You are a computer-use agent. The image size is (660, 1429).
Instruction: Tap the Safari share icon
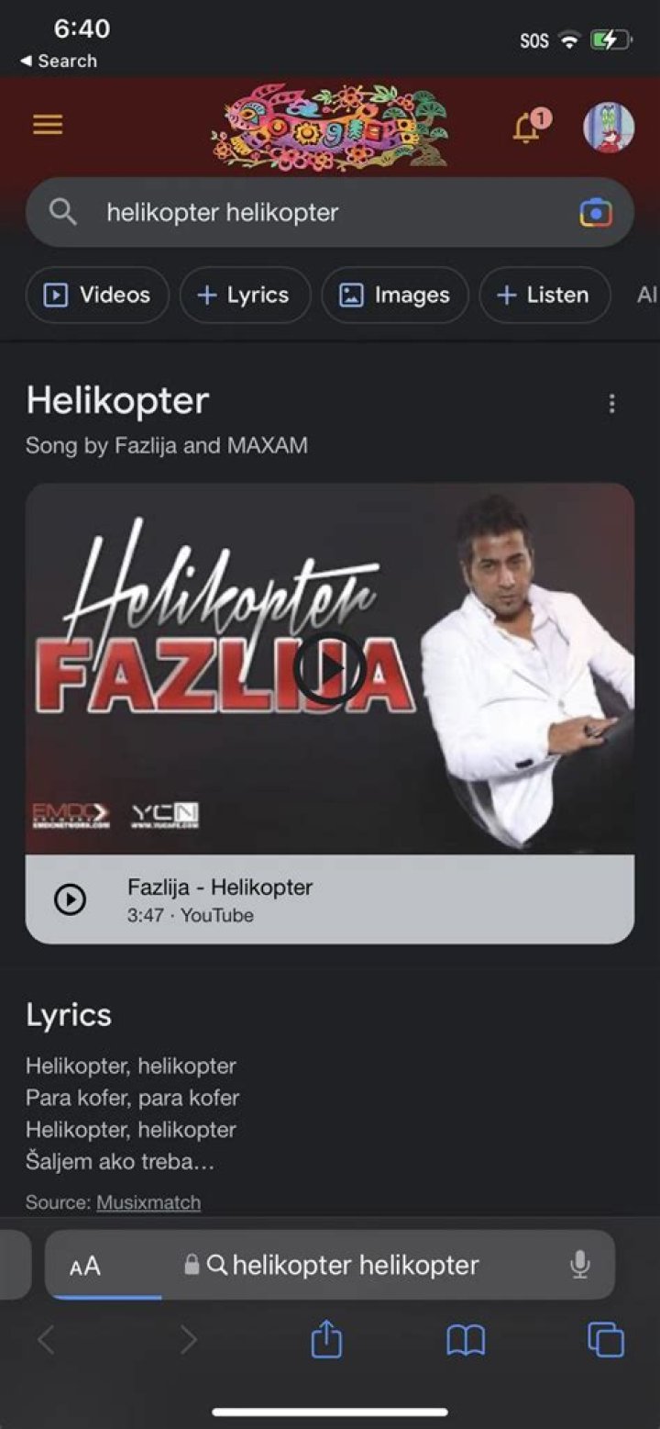(x=326, y=1340)
